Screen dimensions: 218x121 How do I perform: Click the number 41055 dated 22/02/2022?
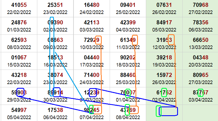[x=19, y=5]
